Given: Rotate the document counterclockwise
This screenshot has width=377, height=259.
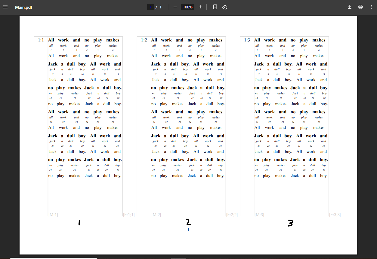Looking at the screenshot, I should point(225,7).
